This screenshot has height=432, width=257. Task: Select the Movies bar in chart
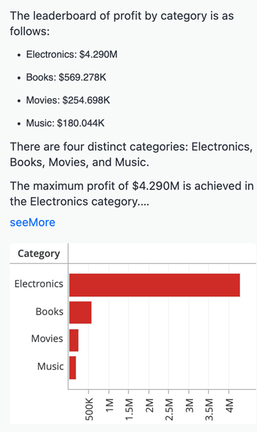(x=73, y=340)
